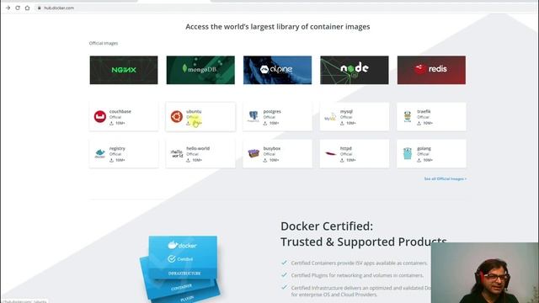Click the hello-world logo icon
The height and width of the screenshot is (303, 539).
pos(177,153)
